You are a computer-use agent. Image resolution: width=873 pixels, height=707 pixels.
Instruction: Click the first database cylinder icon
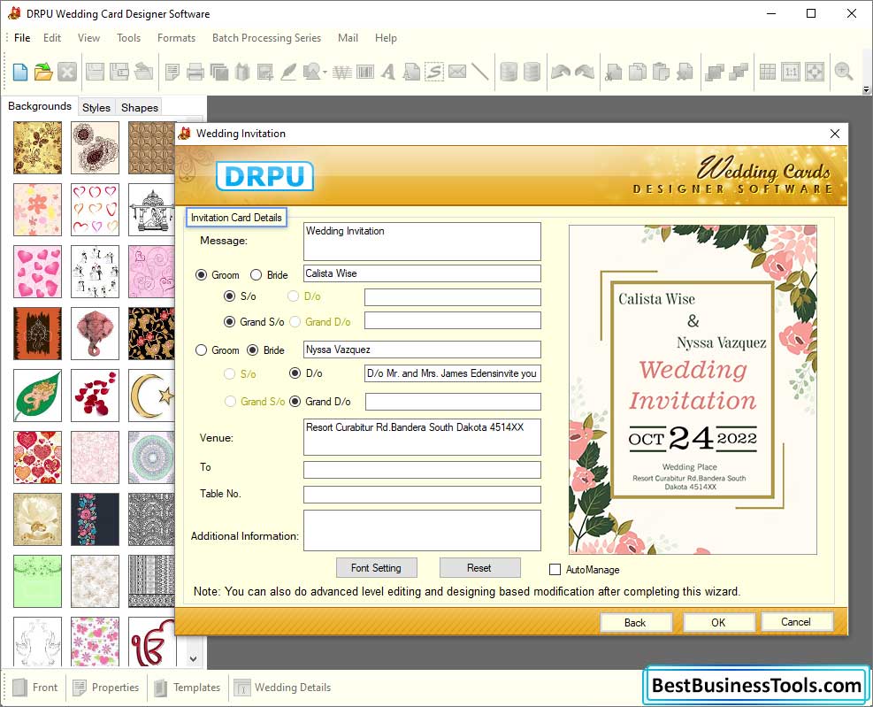coord(509,72)
